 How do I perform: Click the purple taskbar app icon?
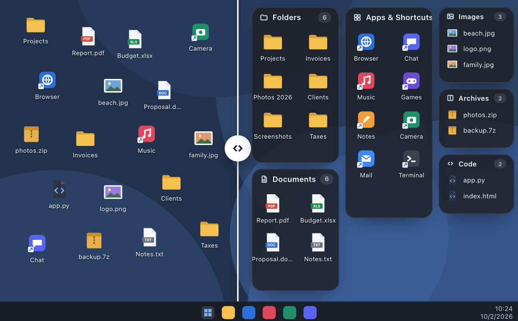click(x=310, y=312)
